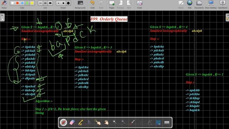Click the Redo arrow
Viewport: 229px width, 129px height.
click(101, 4)
